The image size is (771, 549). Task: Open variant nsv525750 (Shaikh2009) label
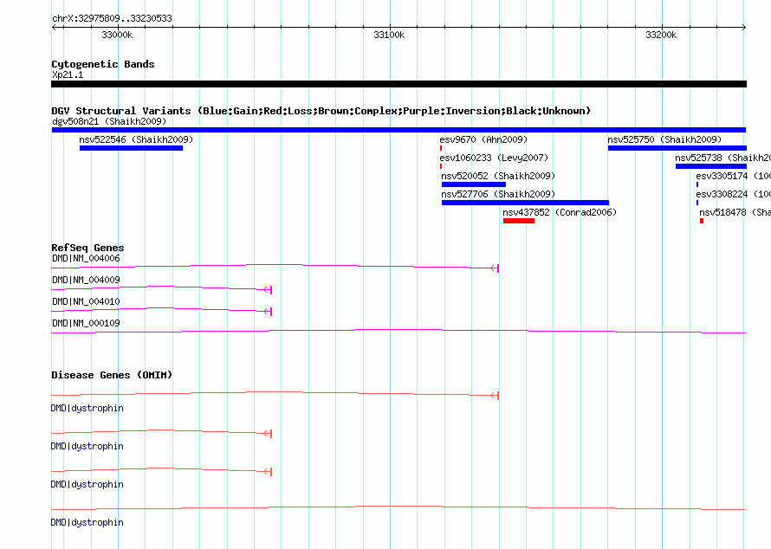pyautogui.click(x=664, y=139)
